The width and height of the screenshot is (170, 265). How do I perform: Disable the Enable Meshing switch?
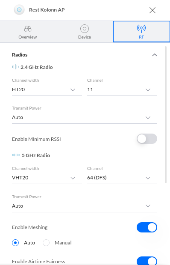tap(147, 227)
